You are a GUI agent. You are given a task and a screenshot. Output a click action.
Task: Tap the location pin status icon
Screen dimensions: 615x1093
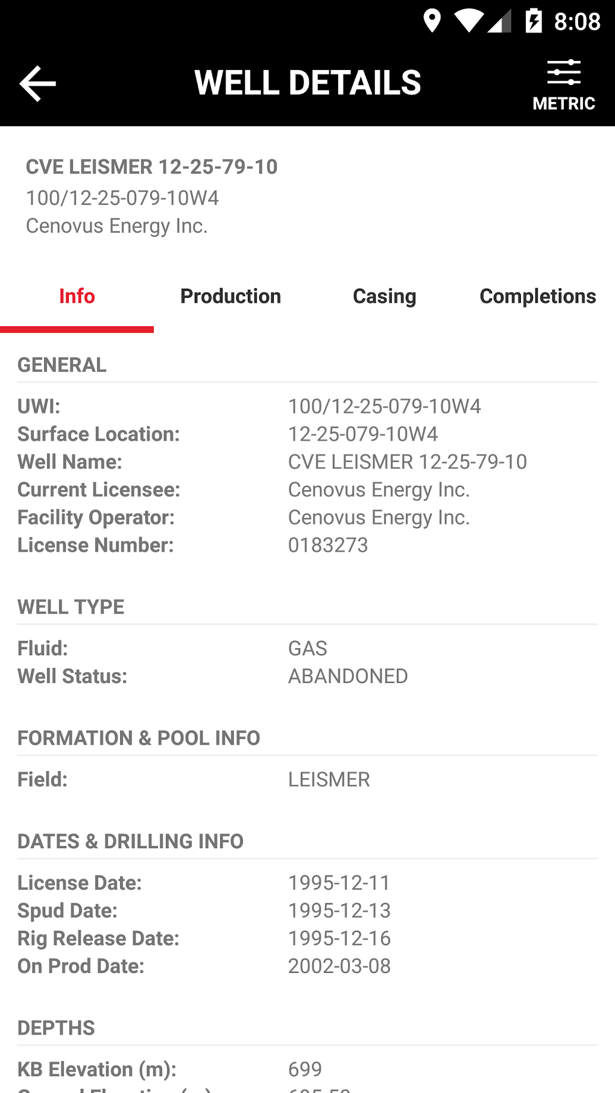coord(432,21)
